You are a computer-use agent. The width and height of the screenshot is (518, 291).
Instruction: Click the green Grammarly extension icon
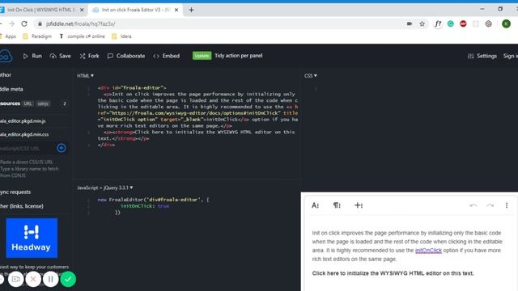pyautogui.click(x=451, y=23)
